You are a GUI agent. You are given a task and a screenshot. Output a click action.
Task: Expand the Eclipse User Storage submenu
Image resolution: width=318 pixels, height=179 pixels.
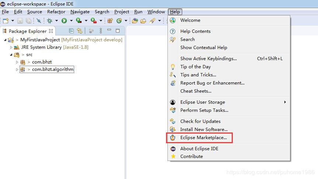coord(229,102)
